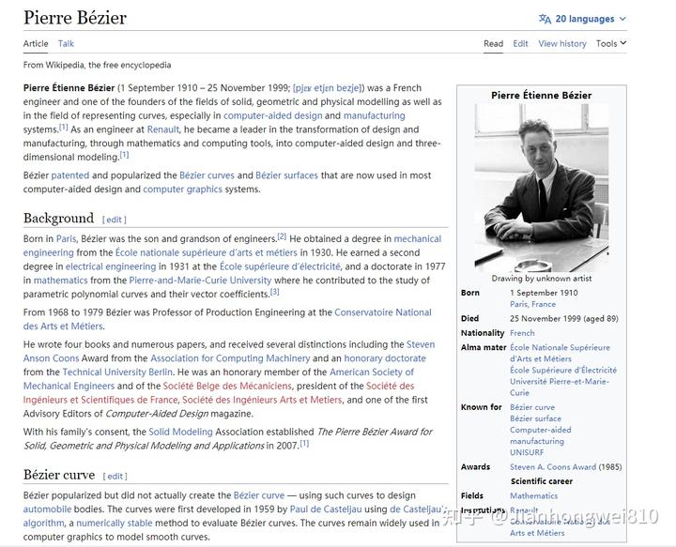Follow the Paul de Casteljau link
The image size is (676, 547).
326,509
